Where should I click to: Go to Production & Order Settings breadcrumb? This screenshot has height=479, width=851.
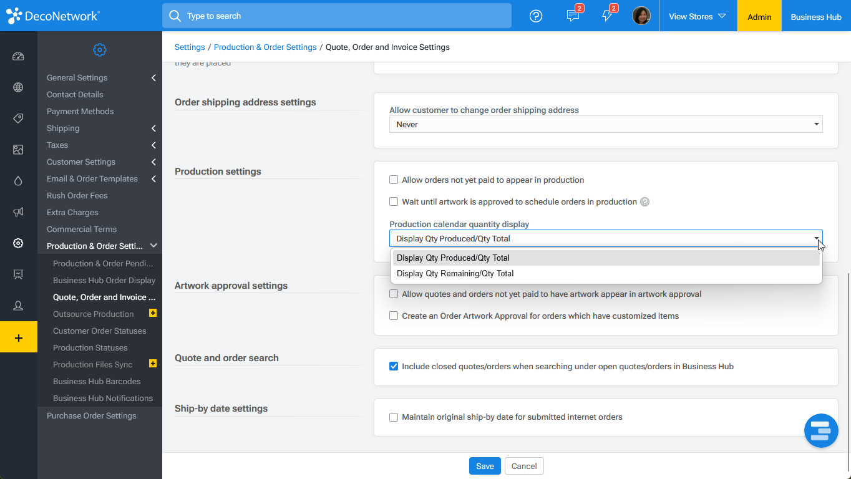click(265, 47)
